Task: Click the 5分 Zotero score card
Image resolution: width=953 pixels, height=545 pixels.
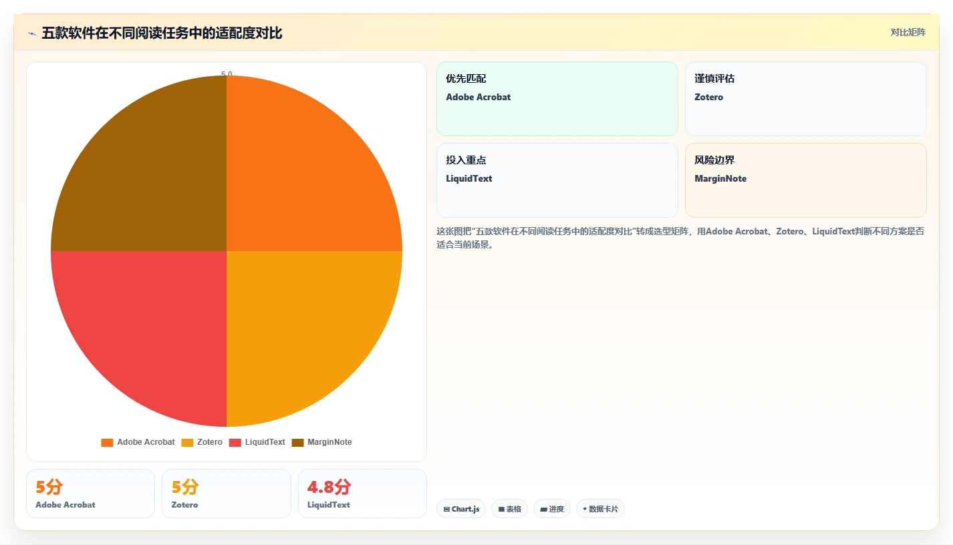Action: pos(227,494)
